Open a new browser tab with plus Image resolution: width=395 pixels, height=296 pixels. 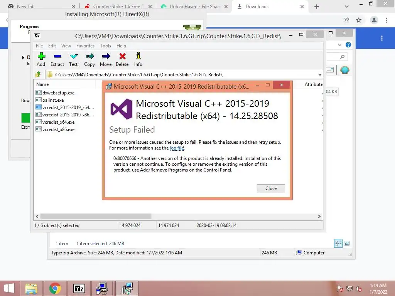click(317, 7)
